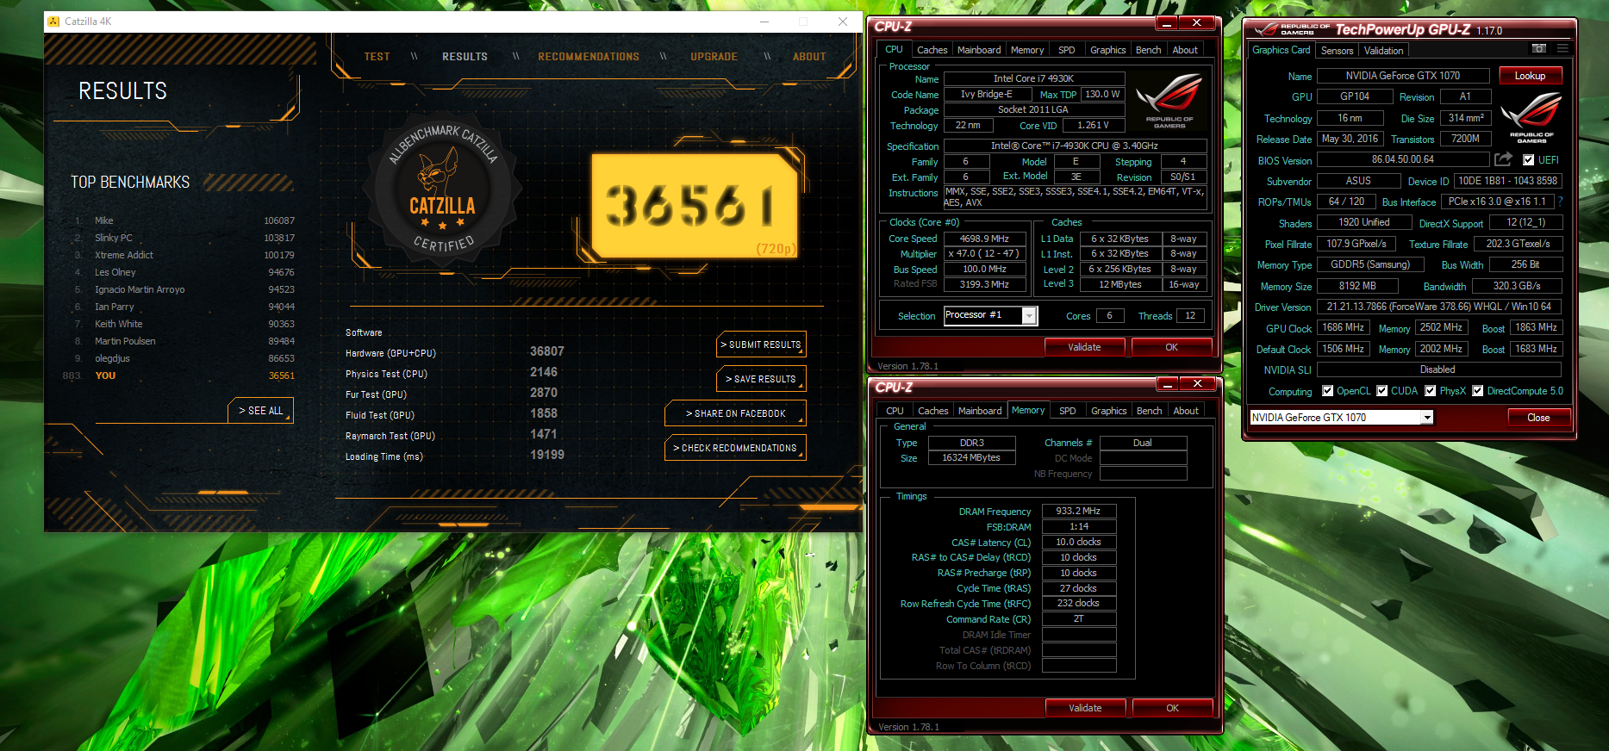Click the GPU-Z screenshot camera icon
This screenshot has width=1609, height=751.
pyautogui.click(x=1539, y=48)
